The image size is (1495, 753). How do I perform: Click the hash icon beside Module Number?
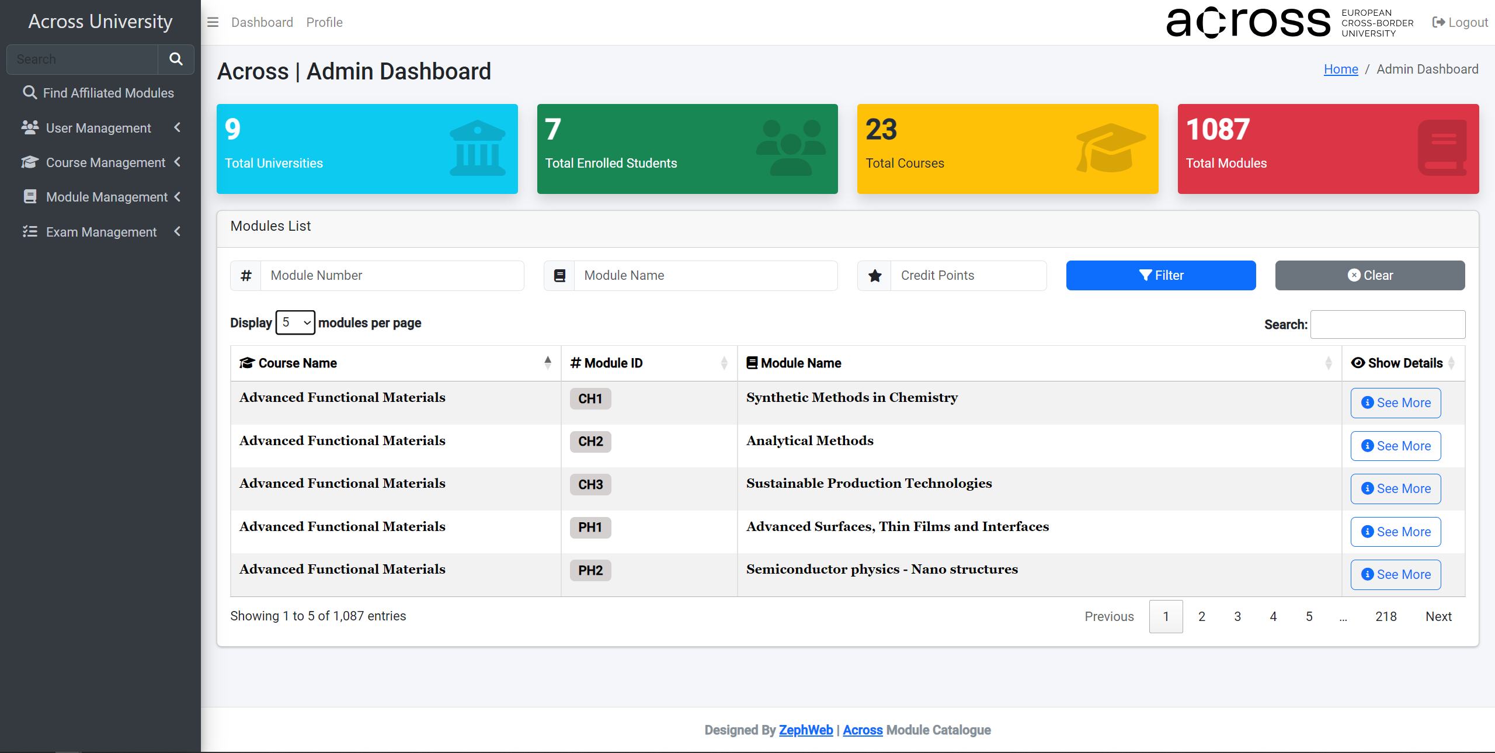coord(246,275)
